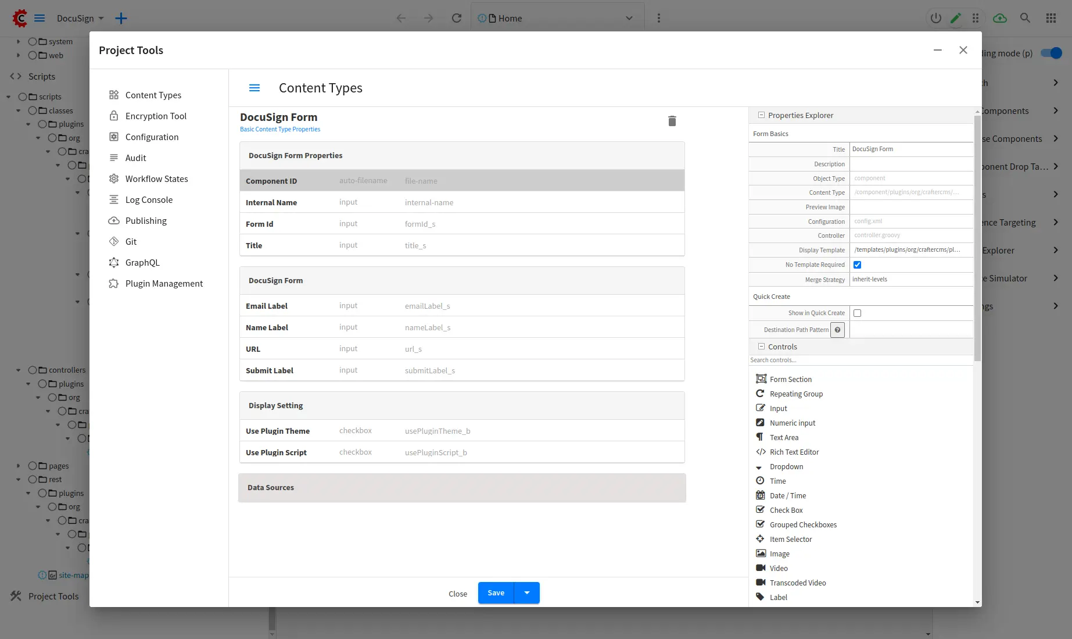The width and height of the screenshot is (1072, 639).
Task: Select the Item Selector control
Action: click(x=790, y=539)
